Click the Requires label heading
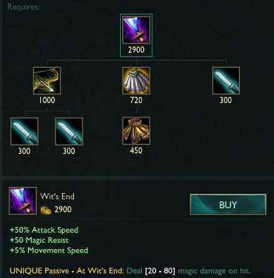 23,7
